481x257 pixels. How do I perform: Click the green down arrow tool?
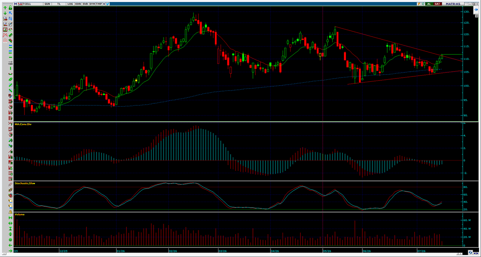[x=5, y=13]
